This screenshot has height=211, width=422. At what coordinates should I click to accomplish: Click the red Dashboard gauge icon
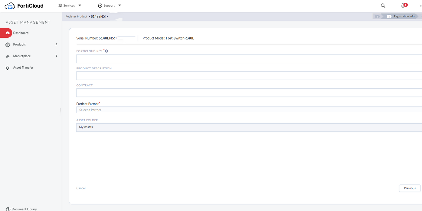point(8,33)
